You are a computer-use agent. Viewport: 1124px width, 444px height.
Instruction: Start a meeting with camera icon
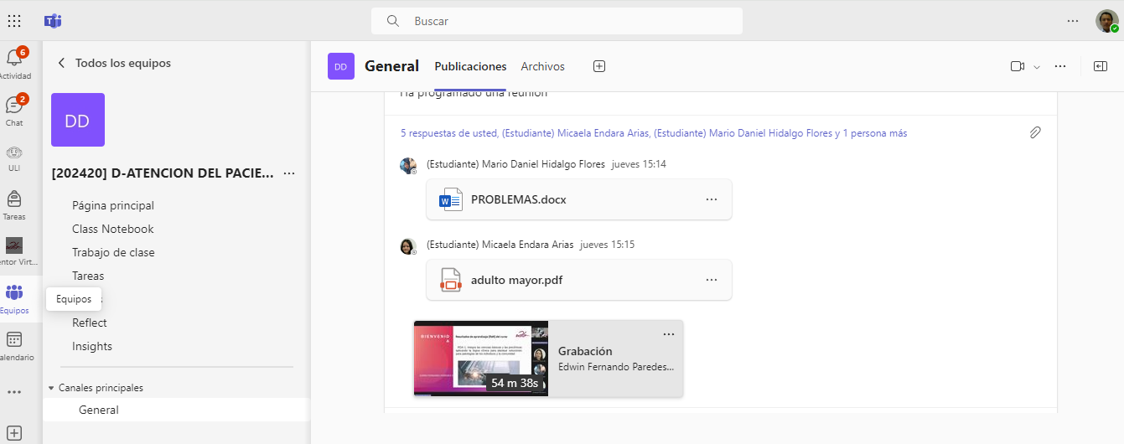tap(1018, 66)
